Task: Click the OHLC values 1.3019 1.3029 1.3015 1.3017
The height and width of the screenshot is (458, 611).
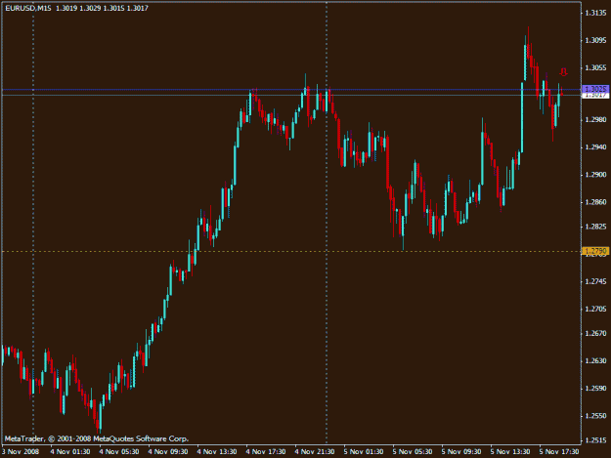Action: click(x=102, y=8)
